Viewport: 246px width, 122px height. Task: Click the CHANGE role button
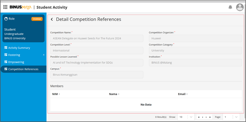(x=37, y=19)
